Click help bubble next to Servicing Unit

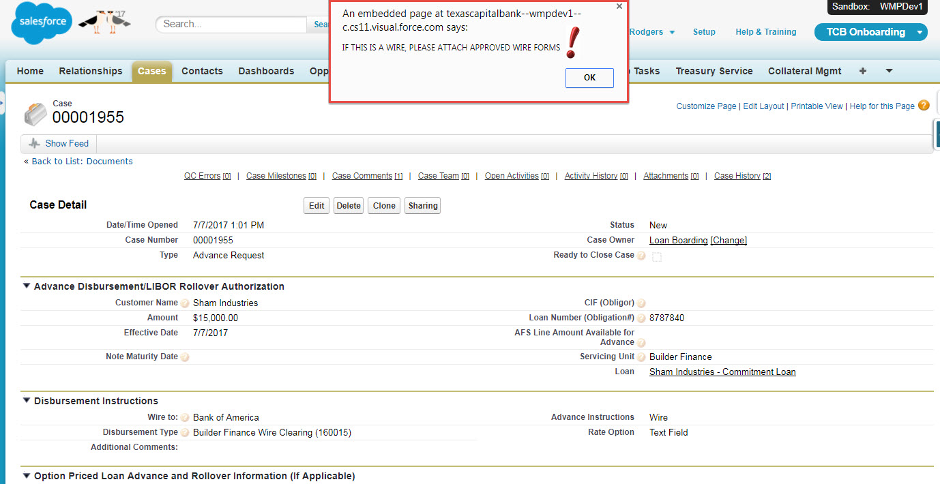pyautogui.click(x=641, y=357)
